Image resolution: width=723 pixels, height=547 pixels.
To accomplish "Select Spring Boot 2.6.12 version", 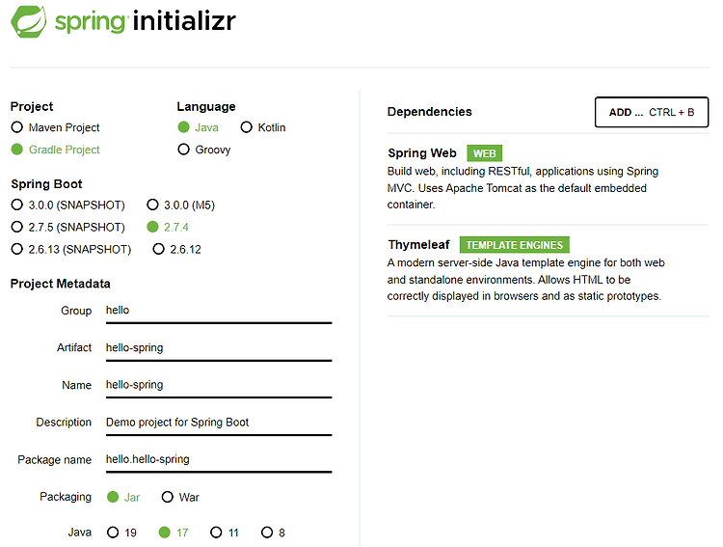I will click(x=159, y=249).
